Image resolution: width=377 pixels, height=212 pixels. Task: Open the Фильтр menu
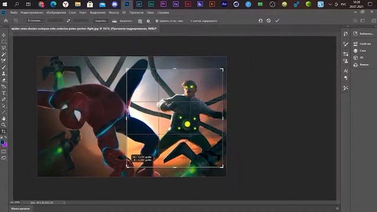coord(114,12)
